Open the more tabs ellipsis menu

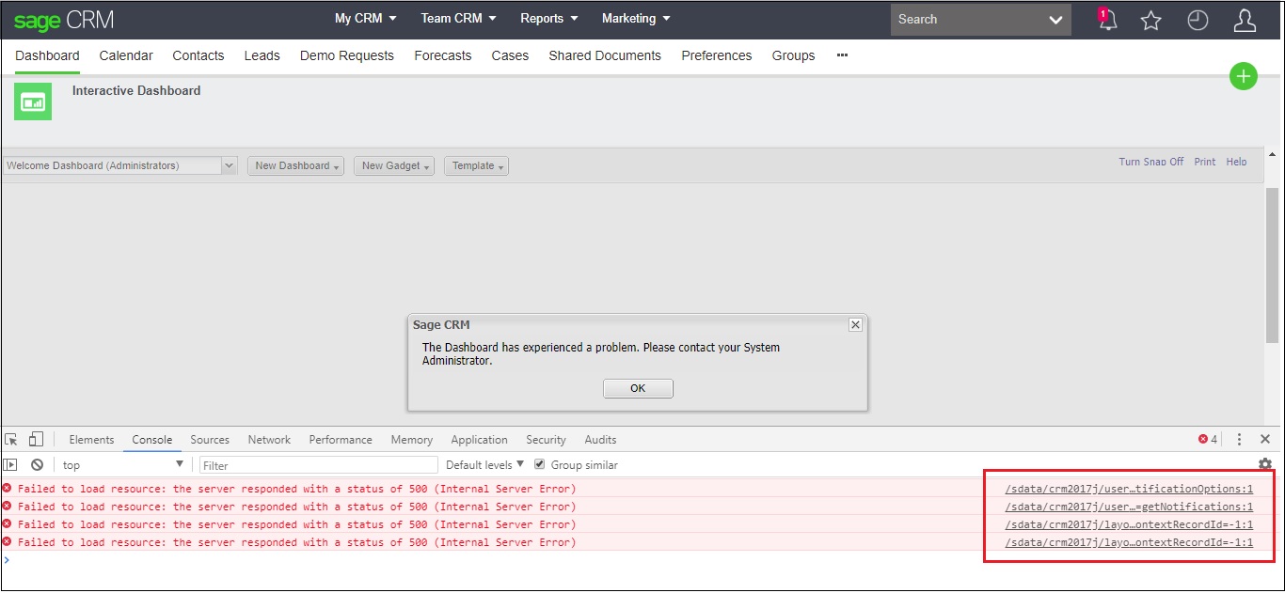pos(842,55)
